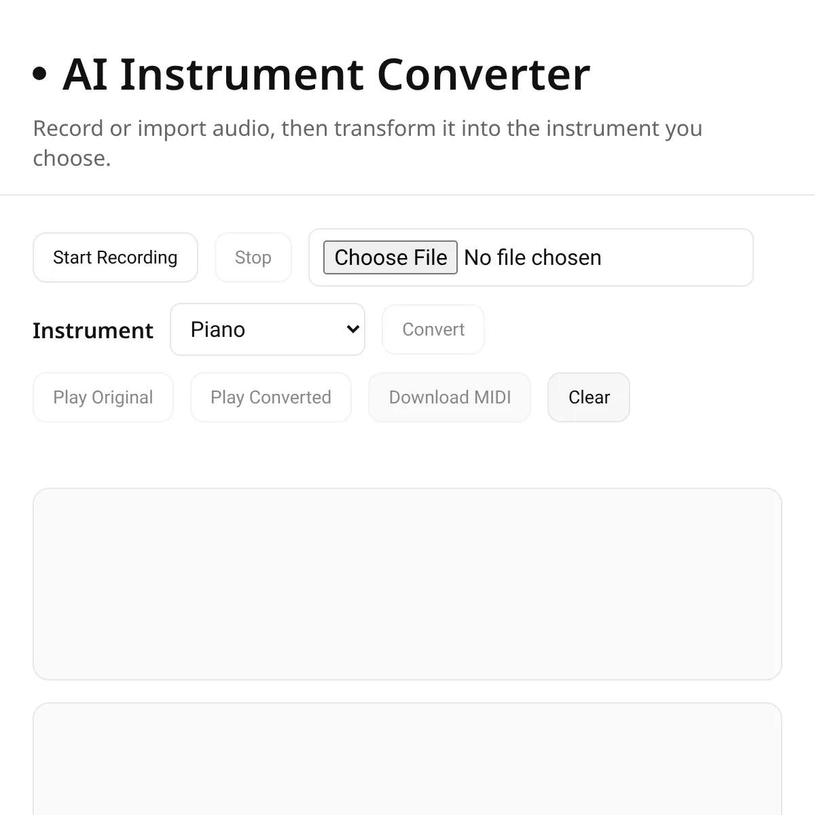Click the "No file chosen" text
The height and width of the screenshot is (815, 815).
[x=532, y=257]
